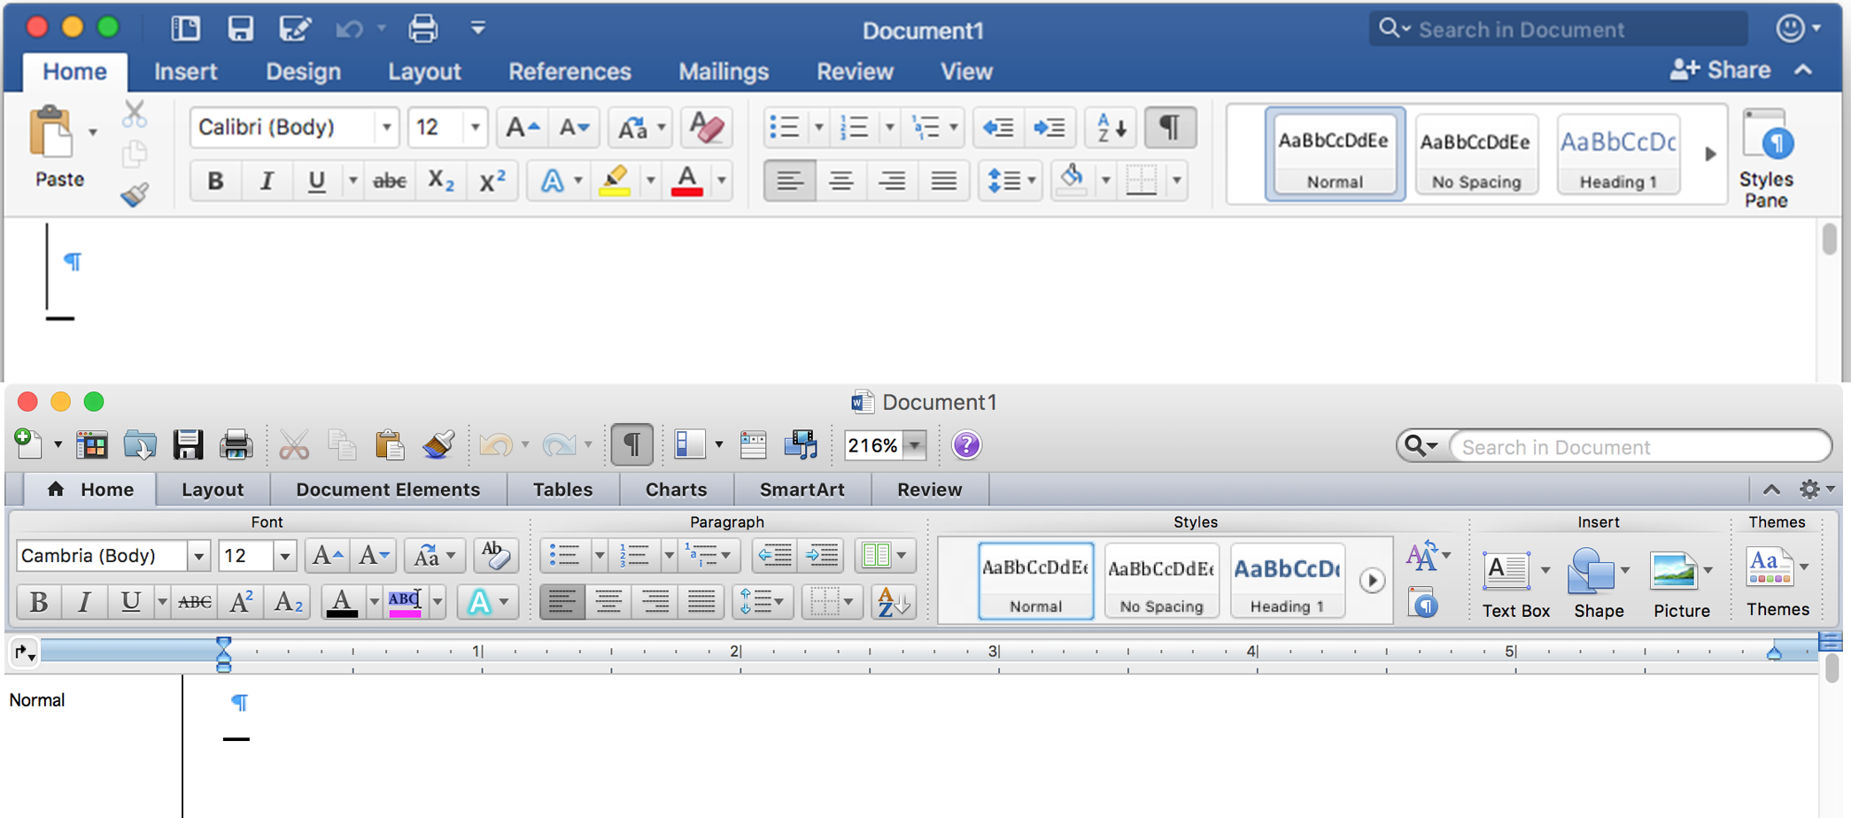Viewport: 1851px width, 818px height.
Task: Toggle Bold in upper window ribbon
Action: click(x=214, y=181)
